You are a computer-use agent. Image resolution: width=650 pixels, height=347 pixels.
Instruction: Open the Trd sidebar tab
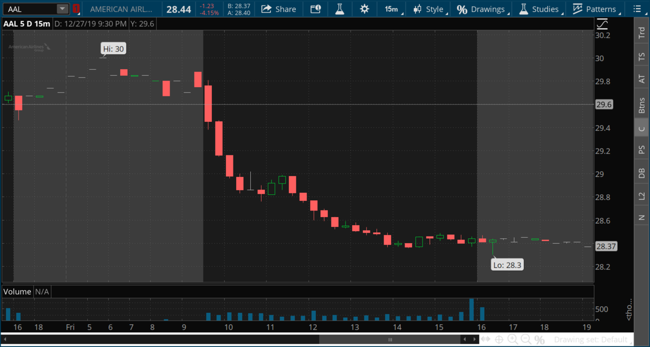click(642, 31)
